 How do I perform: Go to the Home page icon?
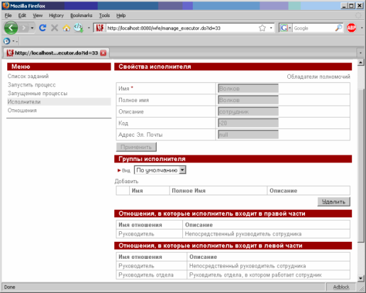tap(66, 28)
